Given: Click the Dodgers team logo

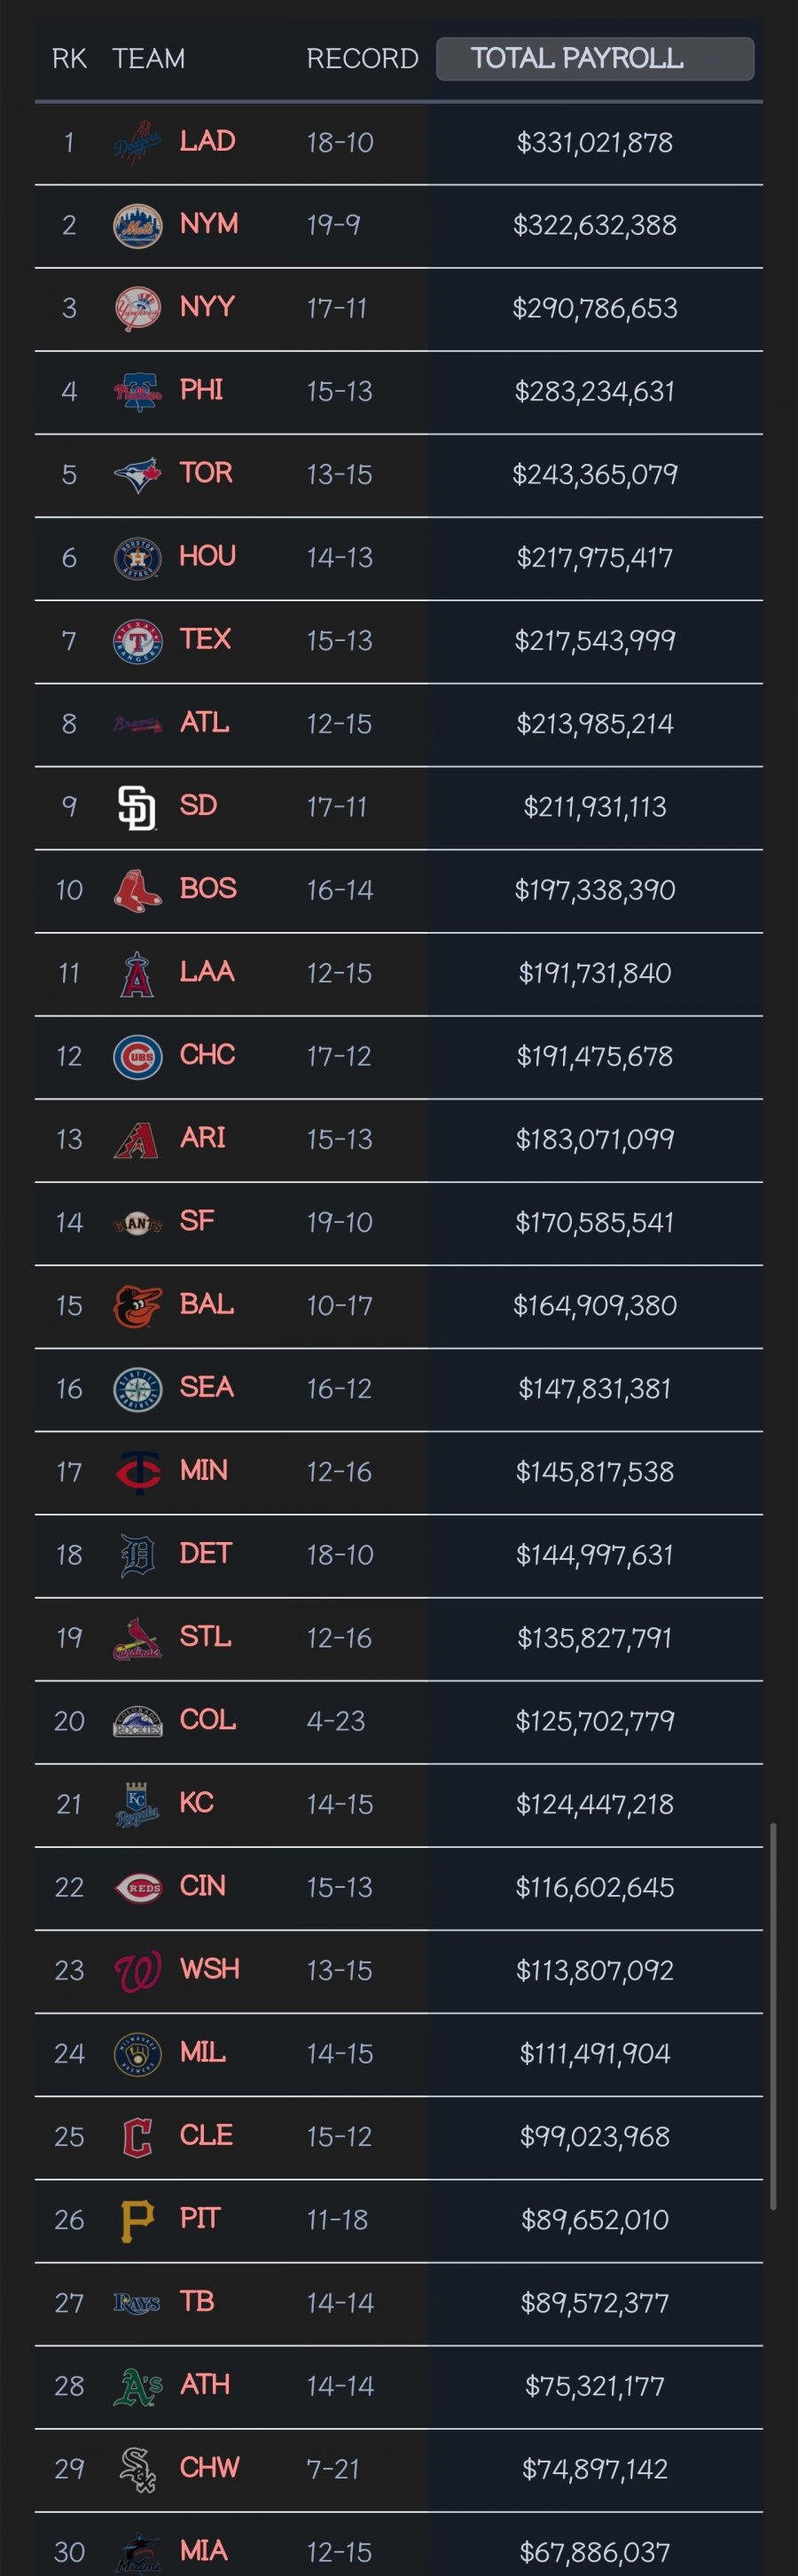Looking at the screenshot, I should pos(137,142).
